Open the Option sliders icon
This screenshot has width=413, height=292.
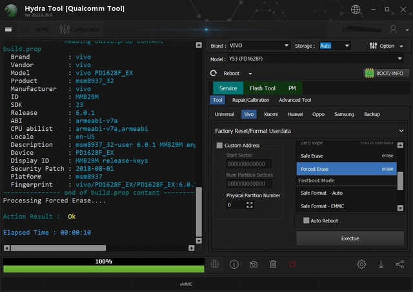pyautogui.click(x=373, y=46)
